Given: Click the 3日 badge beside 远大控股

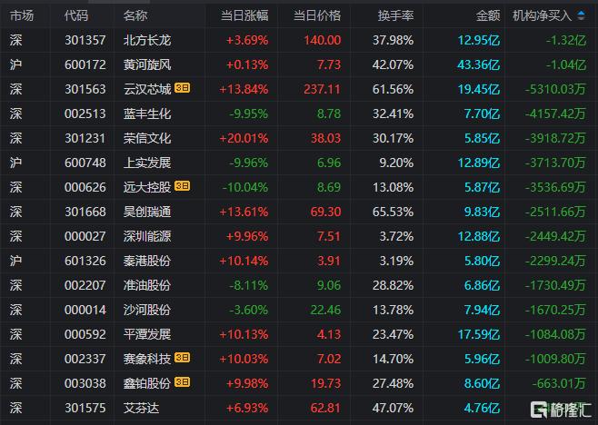Looking at the screenshot, I should [x=183, y=187].
